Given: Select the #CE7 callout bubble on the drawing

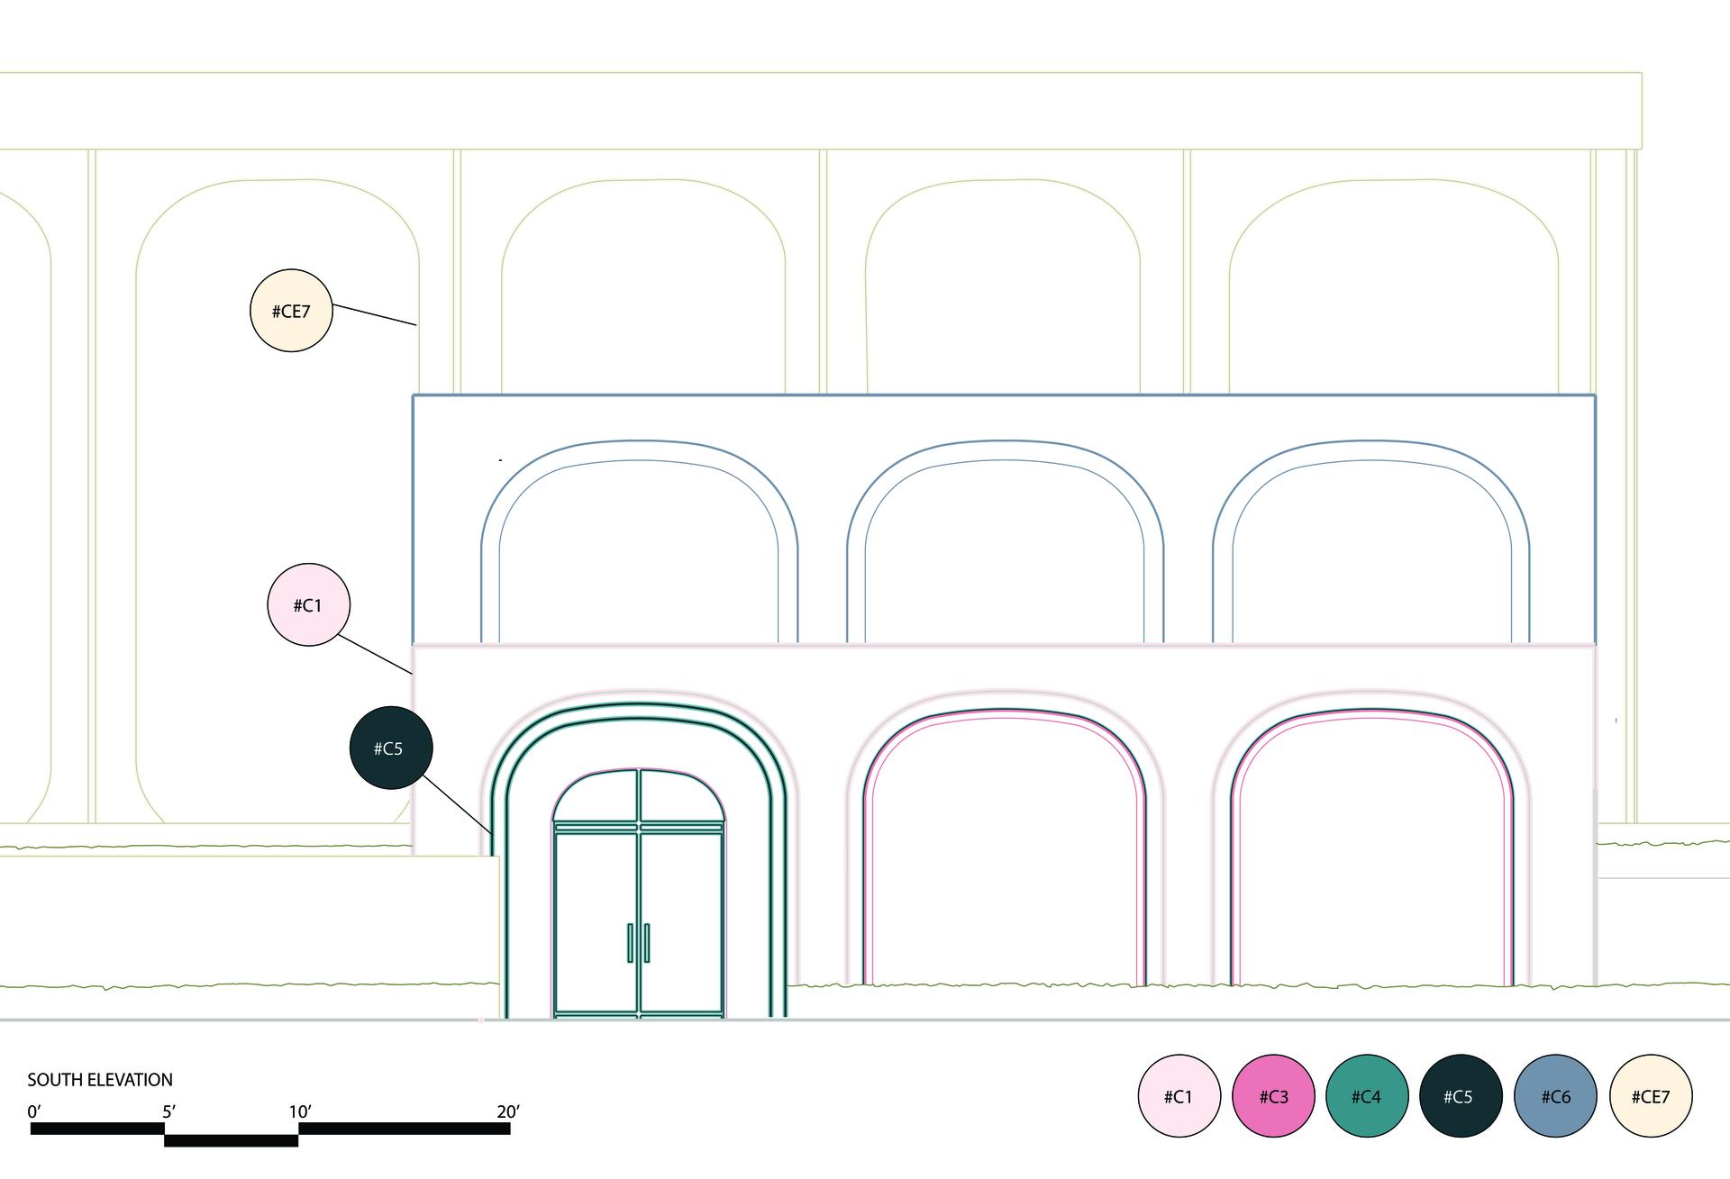Looking at the screenshot, I should tap(291, 311).
